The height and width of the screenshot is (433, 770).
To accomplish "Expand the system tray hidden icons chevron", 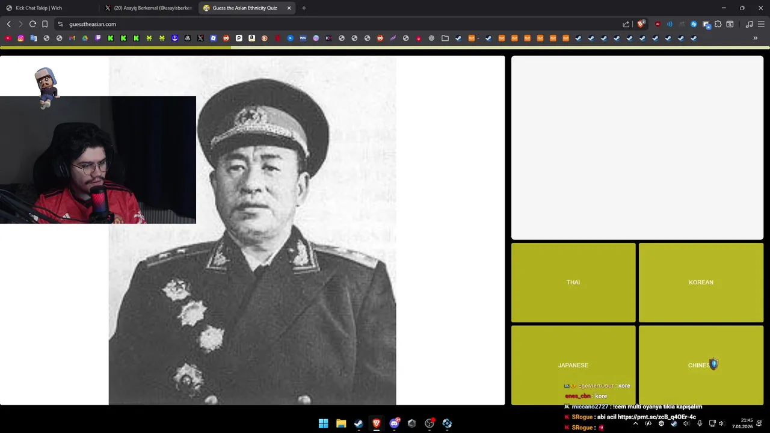I will pyautogui.click(x=635, y=423).
